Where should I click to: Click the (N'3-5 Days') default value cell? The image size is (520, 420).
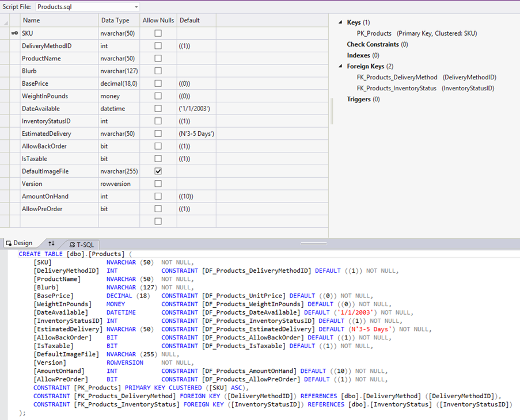coord(197,134)
